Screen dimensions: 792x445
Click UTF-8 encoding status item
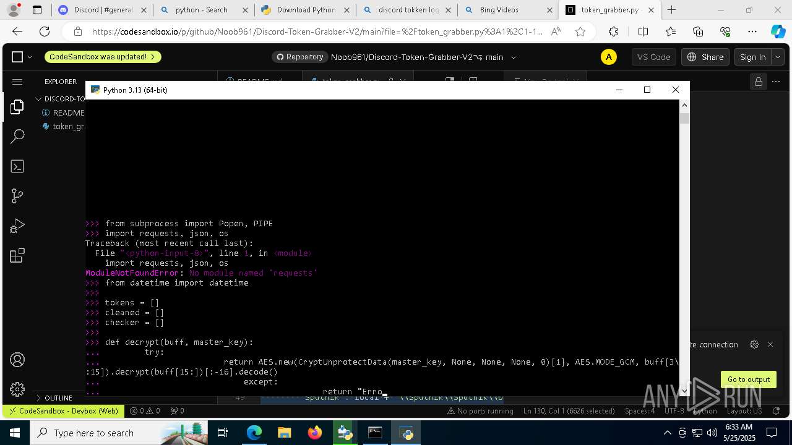click(674, 411)
